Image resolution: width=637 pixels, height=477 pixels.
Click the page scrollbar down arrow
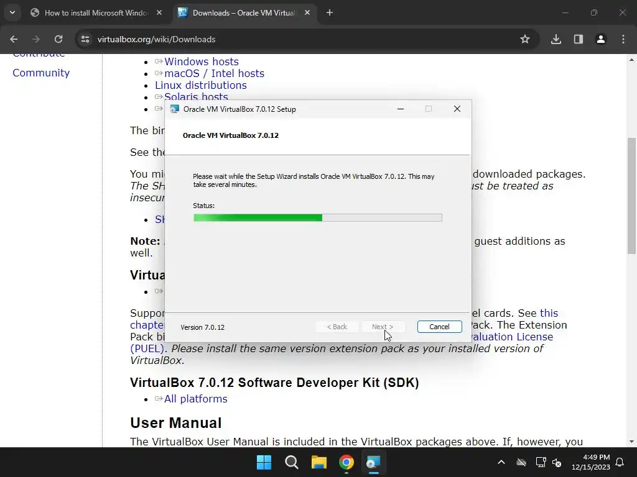(631, 442)
